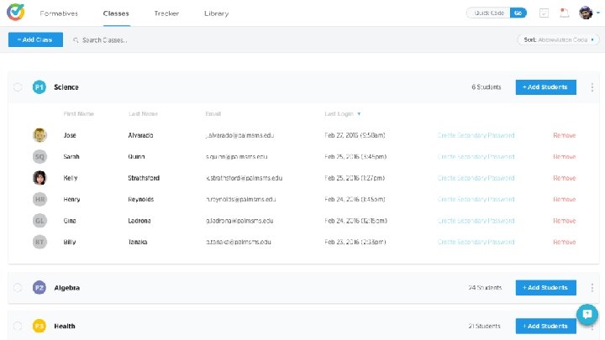This screenshot has width=605, height=340.
Task: Expand the Health class
Action: point(65,326)
